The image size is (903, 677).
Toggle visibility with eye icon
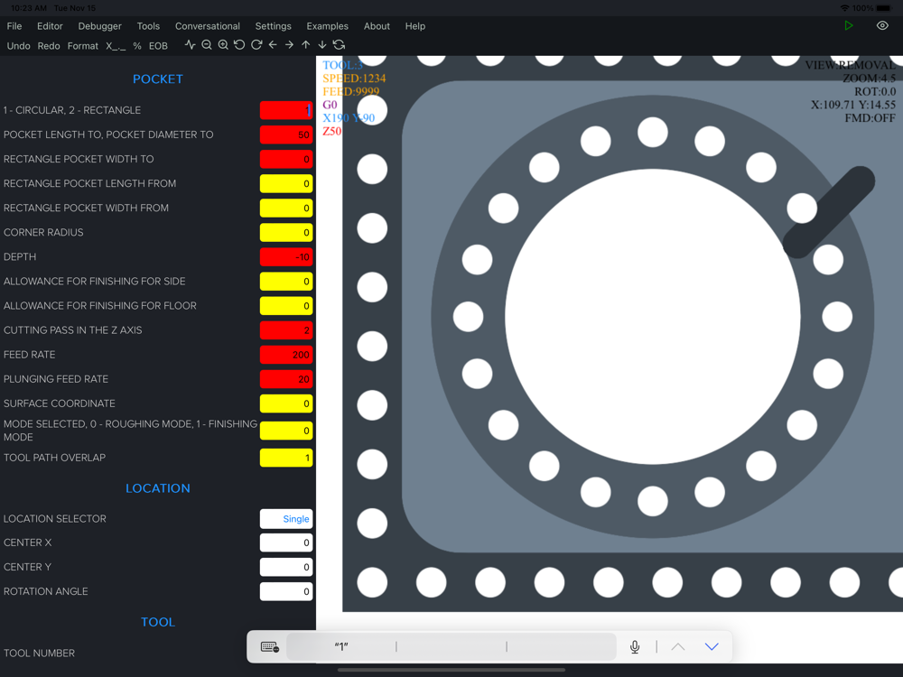[882, 26]
